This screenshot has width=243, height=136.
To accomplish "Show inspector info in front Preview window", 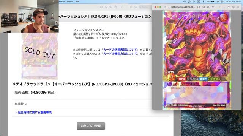I will tap(199, 7).
